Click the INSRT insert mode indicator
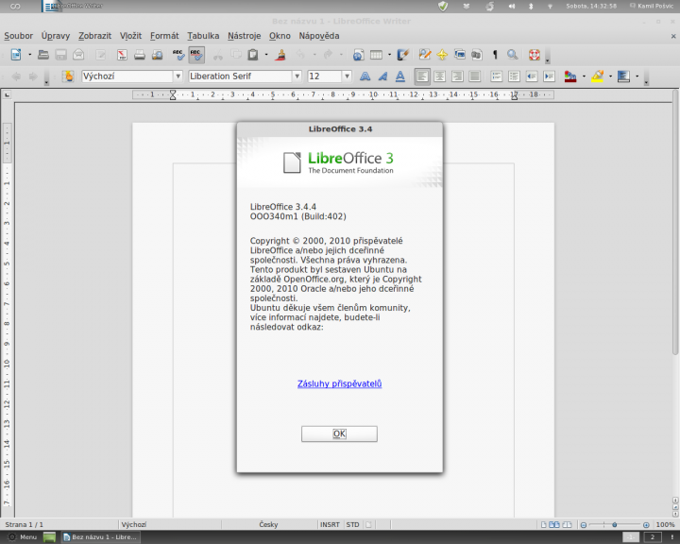 [x=330, y=524]
